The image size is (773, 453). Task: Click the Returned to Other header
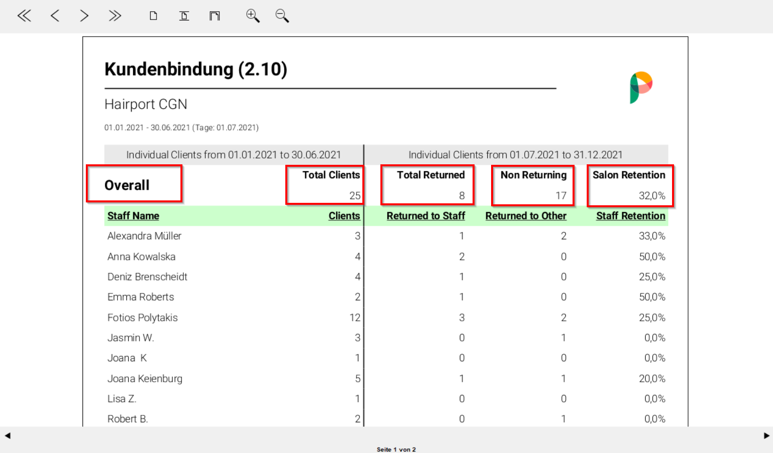tap(525, 216)
